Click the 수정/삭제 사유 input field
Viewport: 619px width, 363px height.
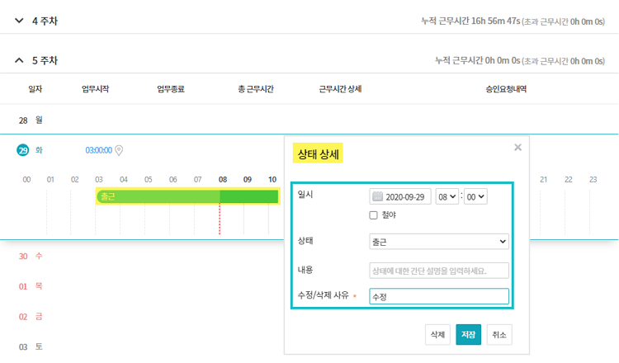[439, 296]
